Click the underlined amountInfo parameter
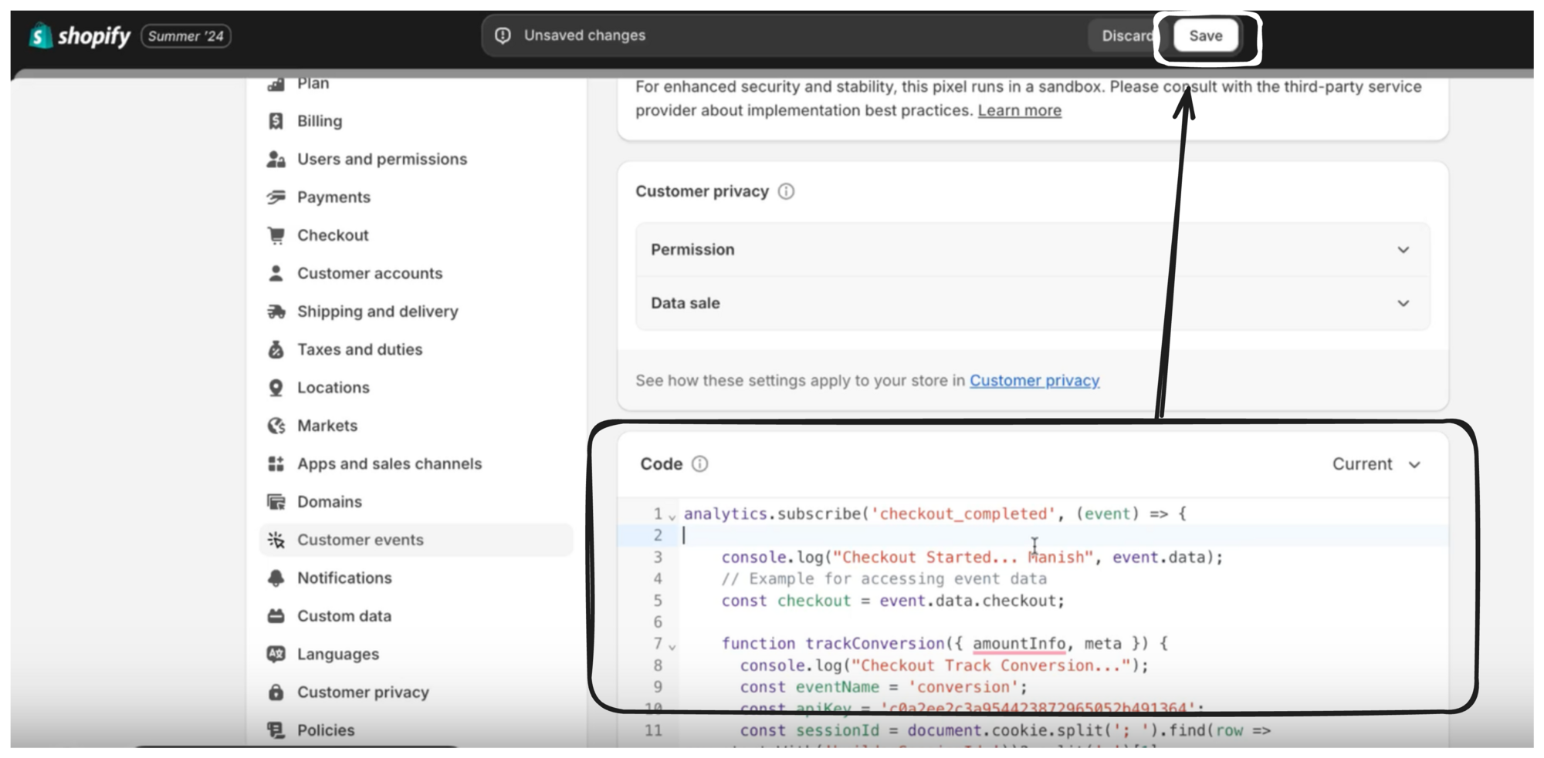 1018,644
